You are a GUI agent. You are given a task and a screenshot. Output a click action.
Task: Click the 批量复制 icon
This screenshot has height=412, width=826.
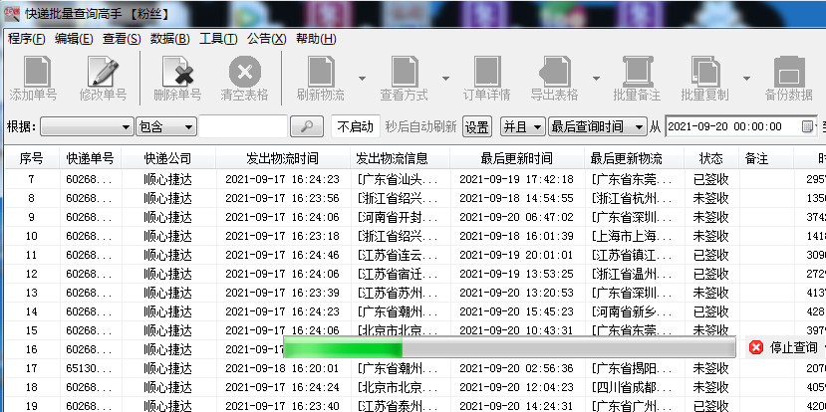(705, 71)
